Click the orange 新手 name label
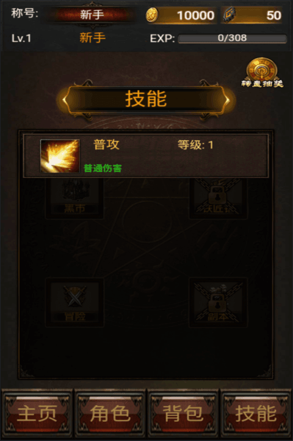 [x=92, y=37]
